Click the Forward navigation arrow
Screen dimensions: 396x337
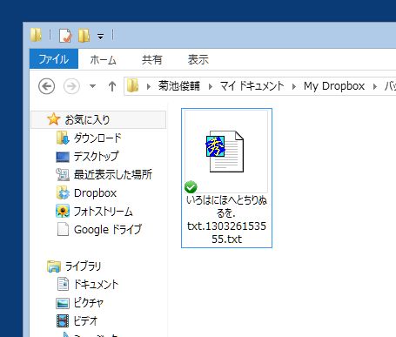[71, 86]
